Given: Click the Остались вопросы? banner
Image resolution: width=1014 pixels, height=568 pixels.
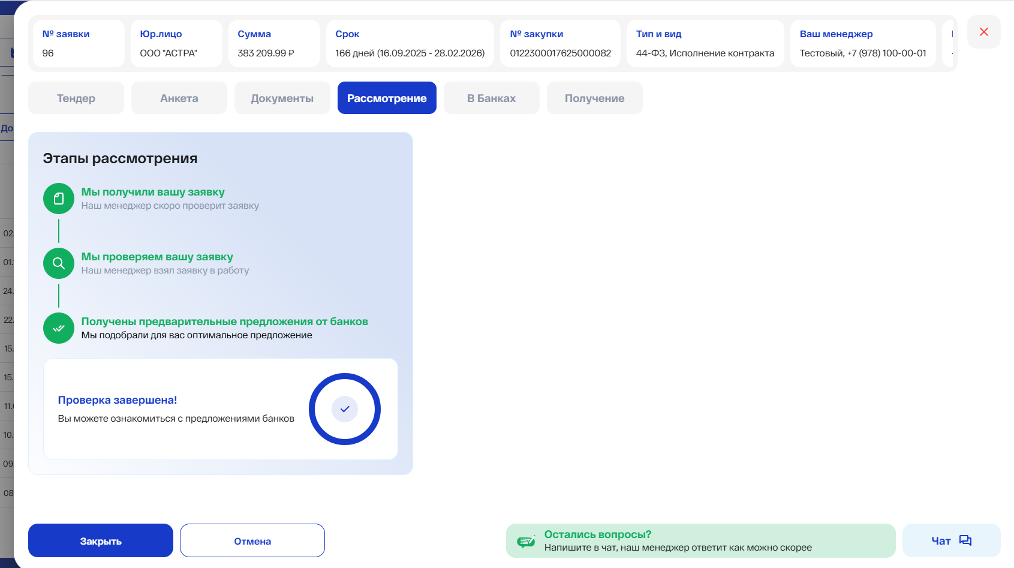Looking at the screenshot, I should (700, 540).
